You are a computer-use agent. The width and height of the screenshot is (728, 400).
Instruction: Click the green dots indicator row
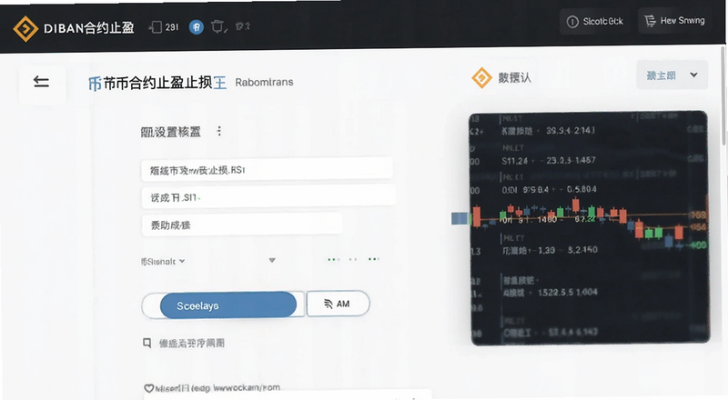point(354,259)
